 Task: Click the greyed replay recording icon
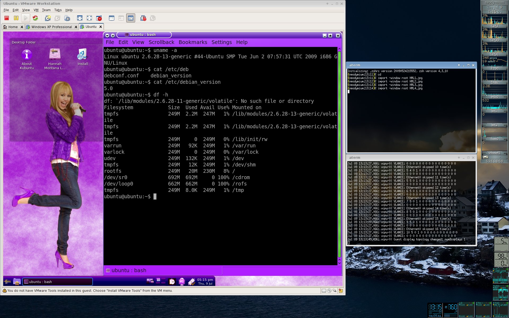coord(153,18)
